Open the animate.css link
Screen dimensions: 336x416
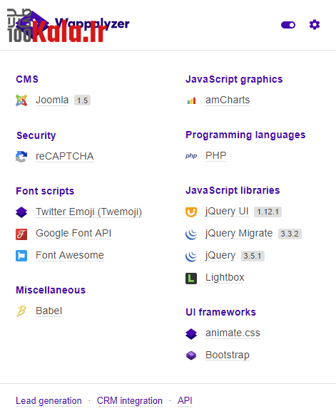tap(233, 333)
